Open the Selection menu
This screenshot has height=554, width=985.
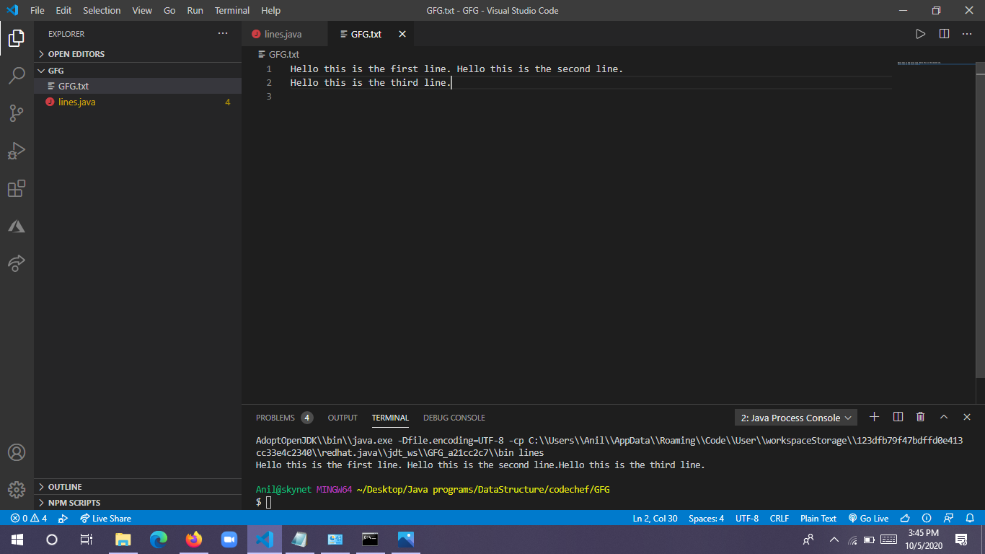[102, 10]
